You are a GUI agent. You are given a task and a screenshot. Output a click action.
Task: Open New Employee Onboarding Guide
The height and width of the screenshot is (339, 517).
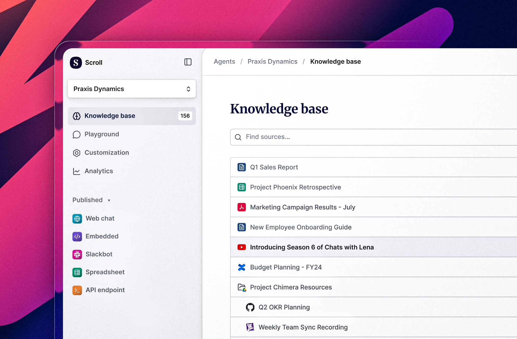[373, 227]
